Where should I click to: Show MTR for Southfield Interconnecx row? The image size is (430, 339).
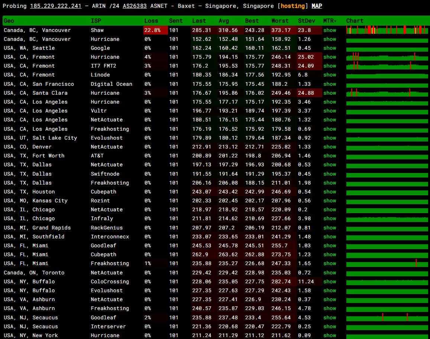coord(330,237)
